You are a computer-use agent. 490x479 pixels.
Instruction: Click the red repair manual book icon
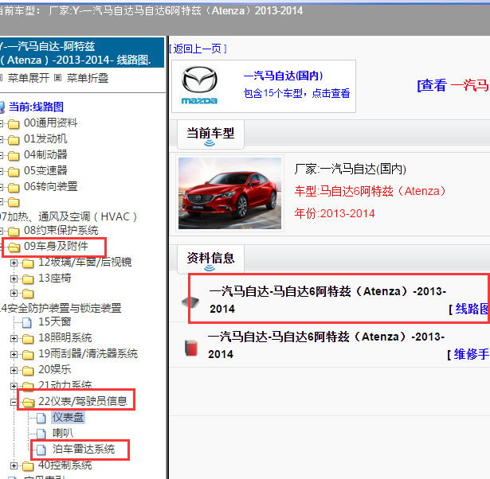(x=191, y=348)
